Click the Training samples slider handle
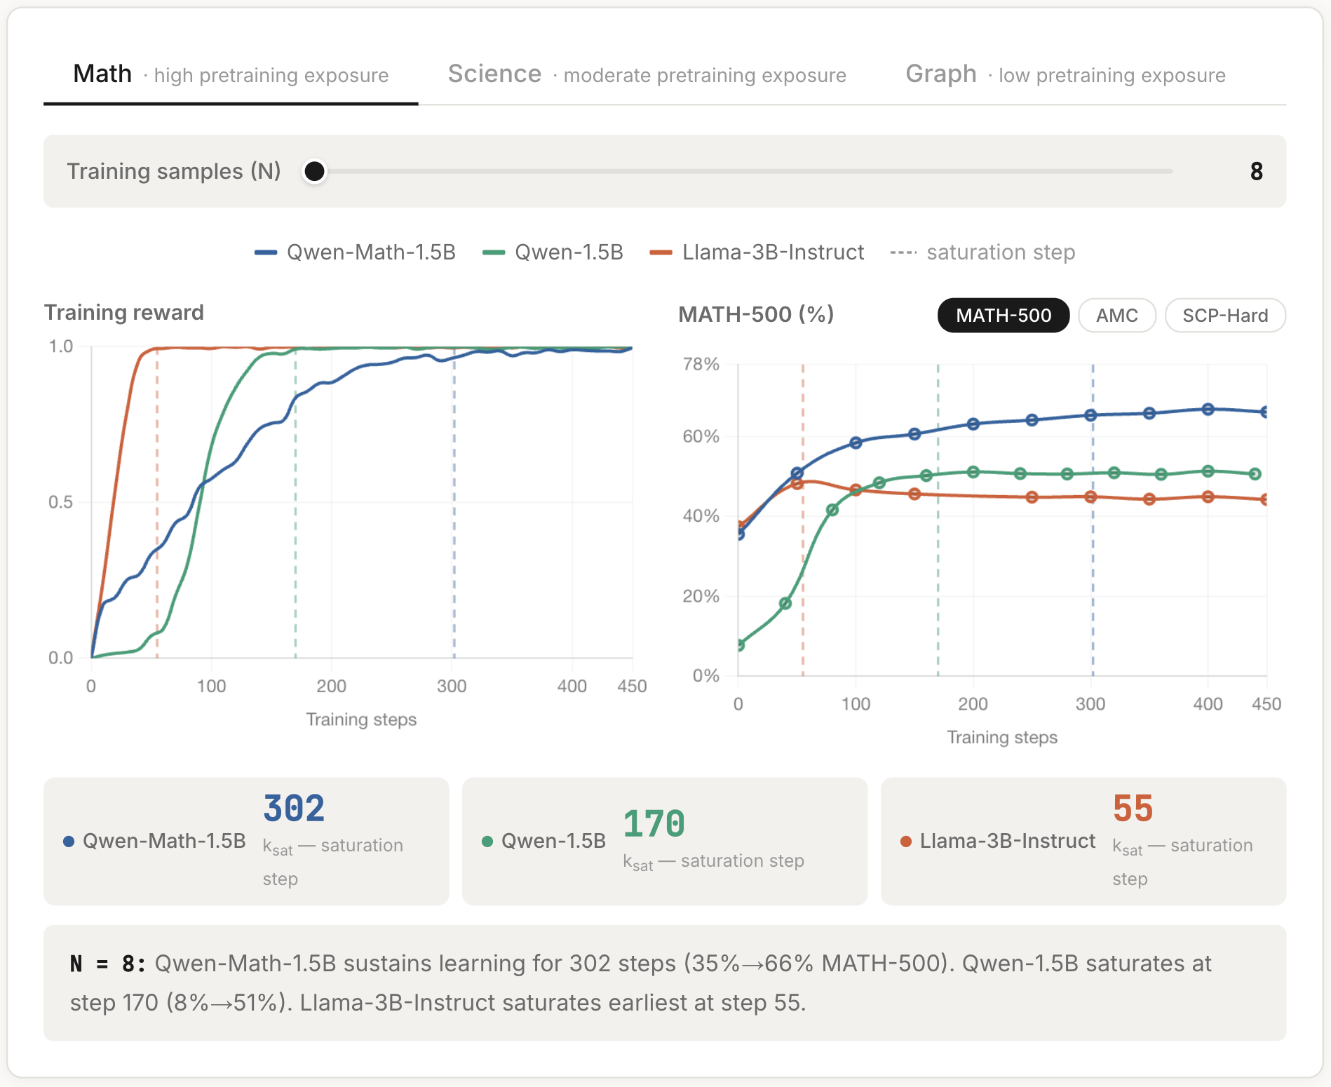The height and width of the screenshot is (1087, 1331). (315, 171)
